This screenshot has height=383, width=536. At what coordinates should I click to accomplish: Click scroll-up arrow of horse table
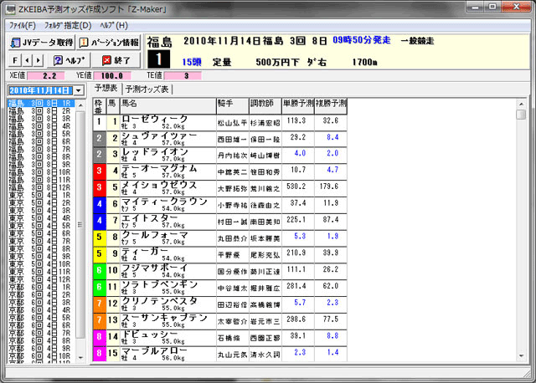521,104
